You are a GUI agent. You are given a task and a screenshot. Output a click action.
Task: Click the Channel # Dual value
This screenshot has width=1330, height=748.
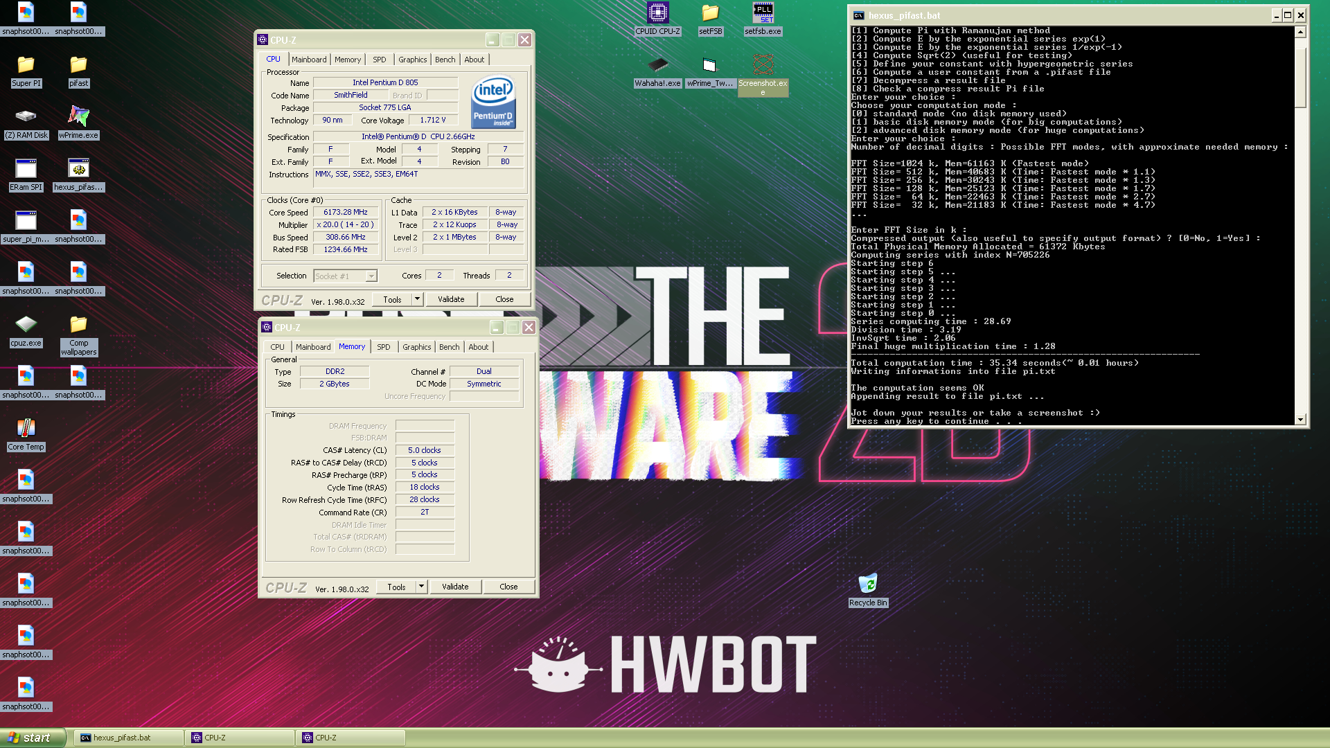484,371
